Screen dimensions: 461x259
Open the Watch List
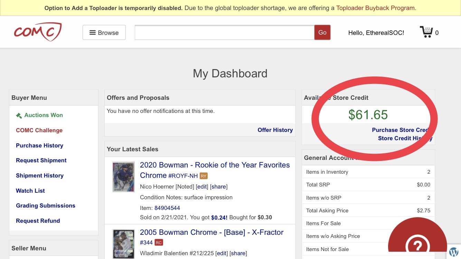tap(30, 191)
